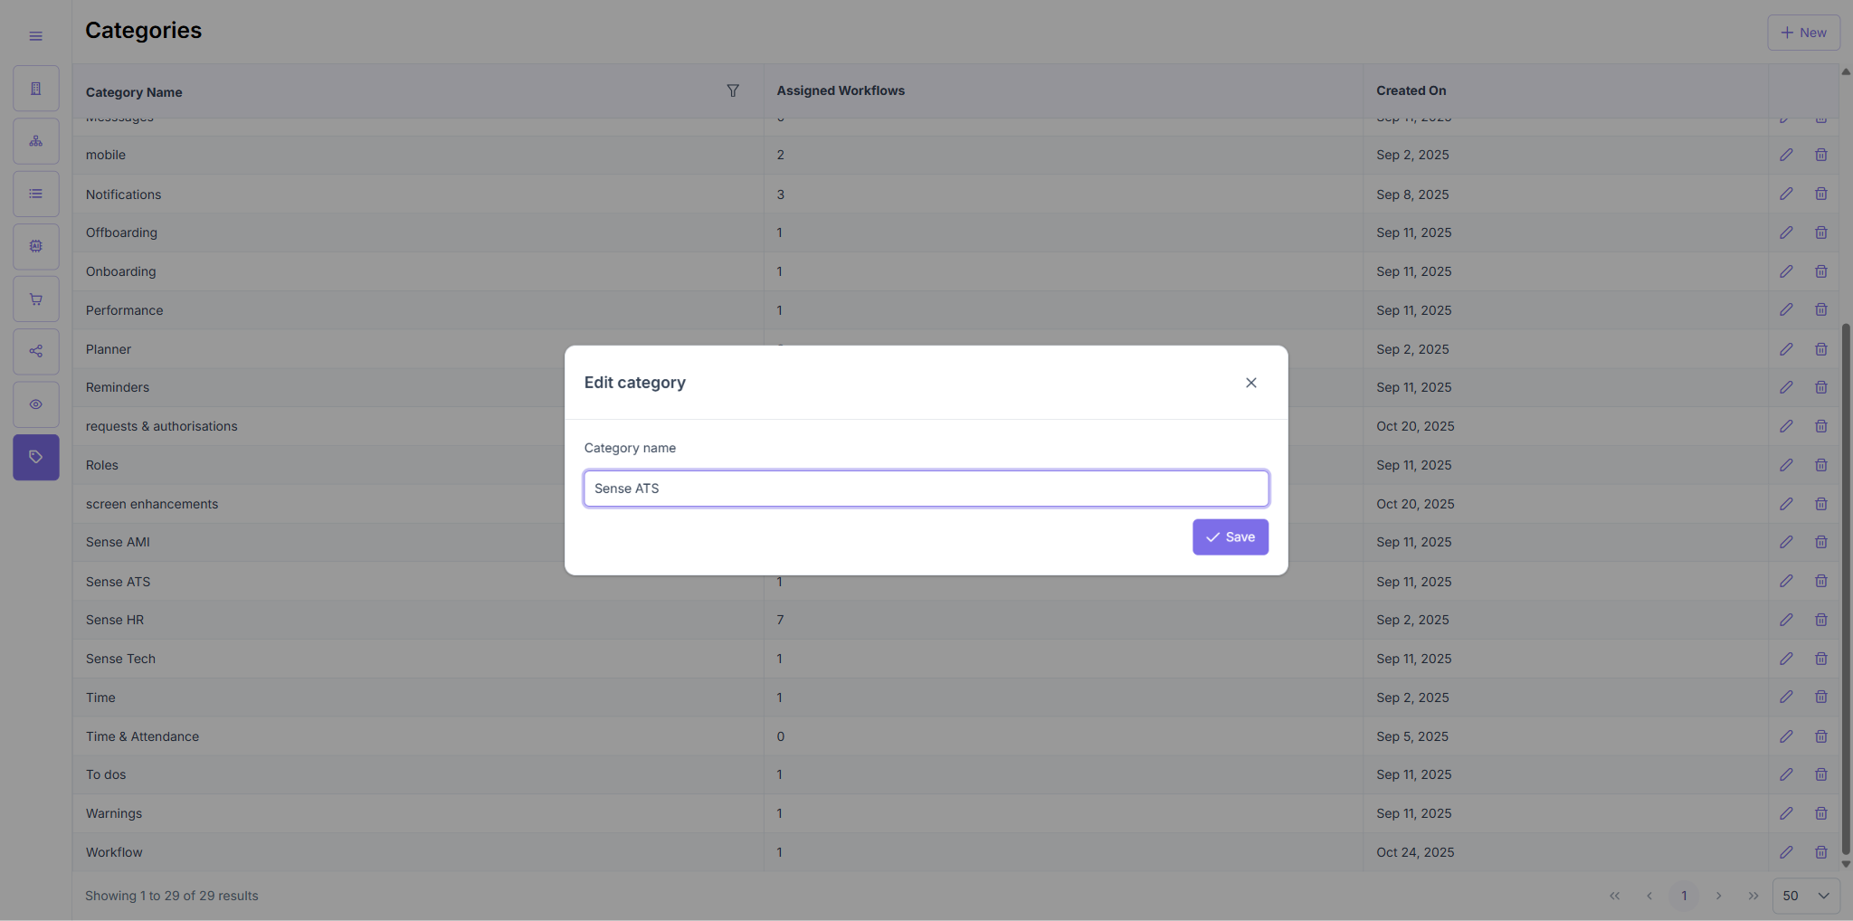Image resolution: width=1853 pixels, height=921 pixels.
Task: Select the tag categories icon in the sidebar
Action: [x=36, y=457]
